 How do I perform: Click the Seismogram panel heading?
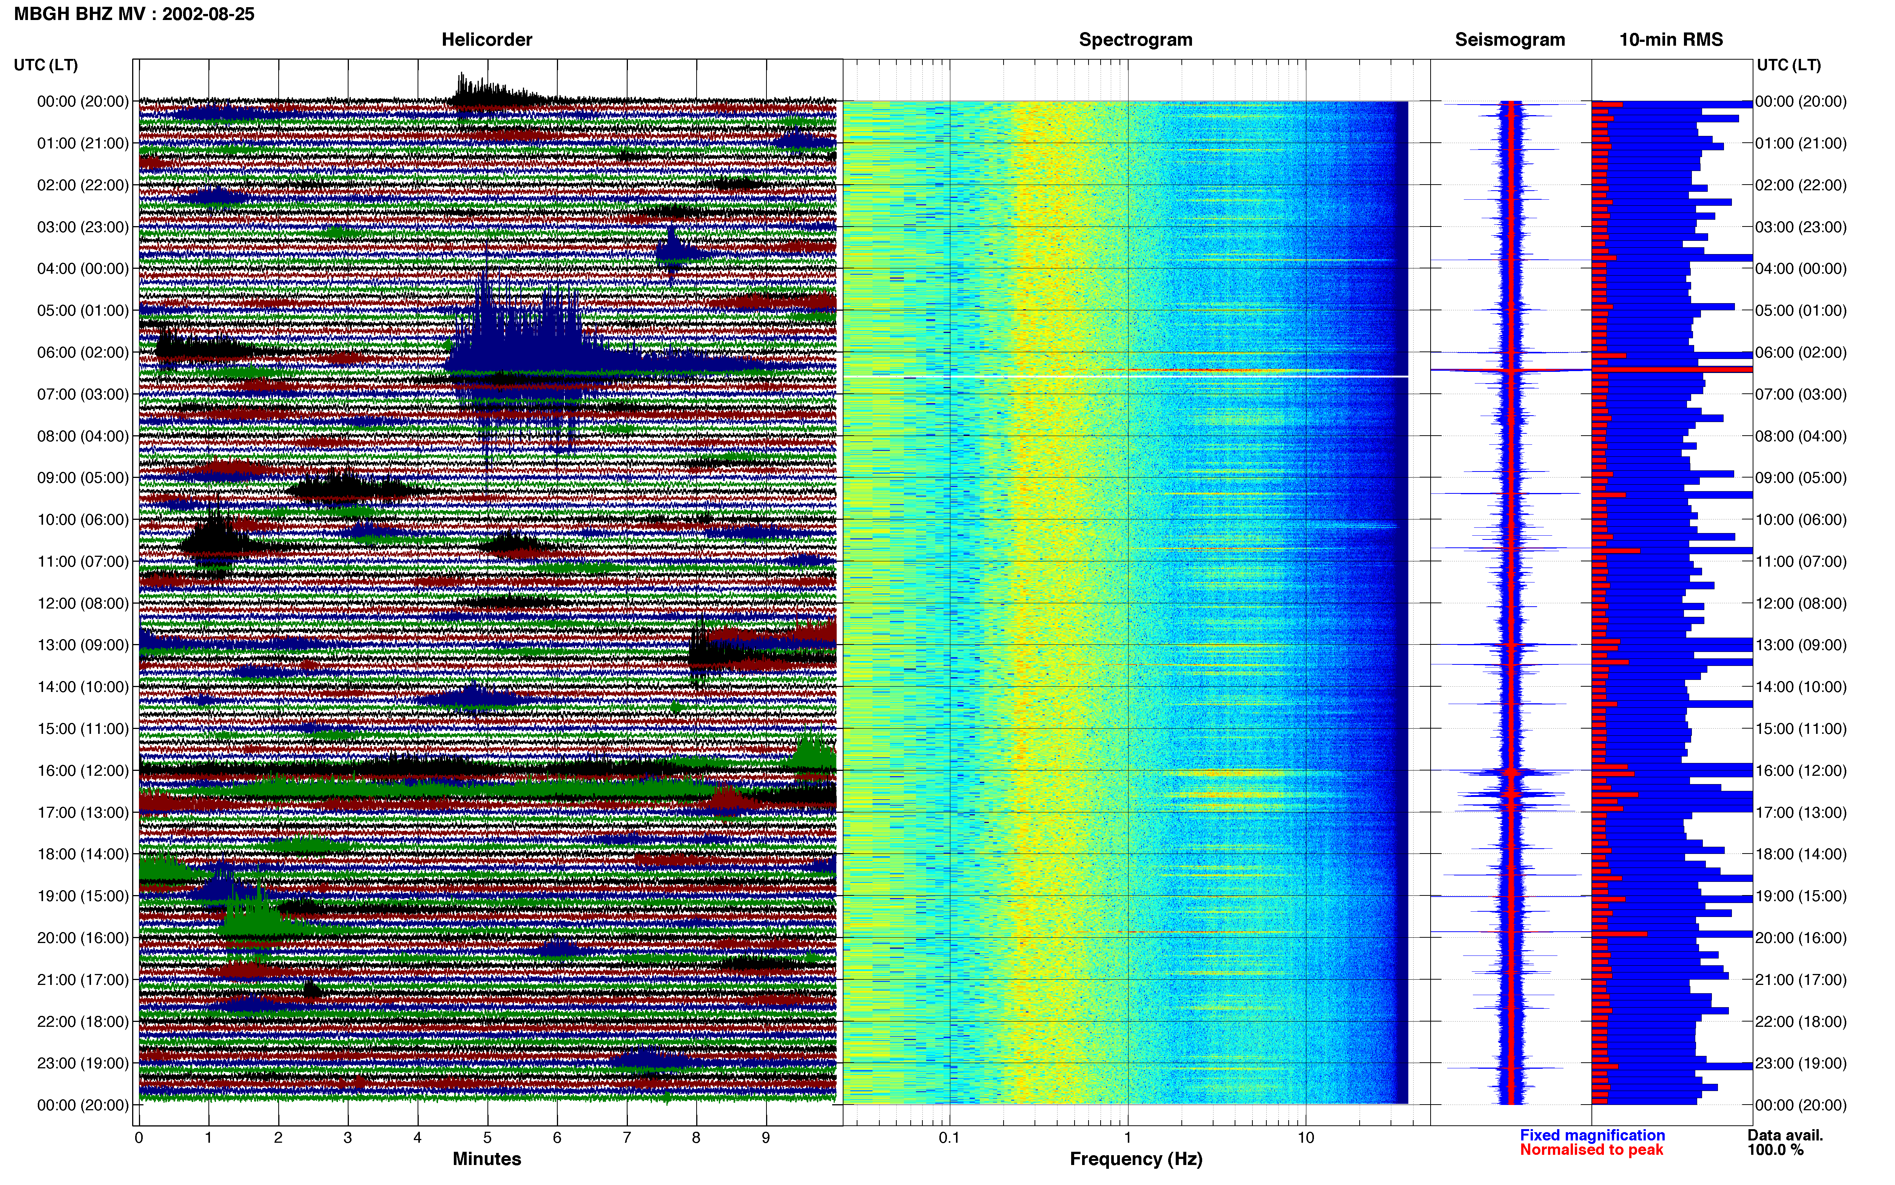(x=1510, y=39)
